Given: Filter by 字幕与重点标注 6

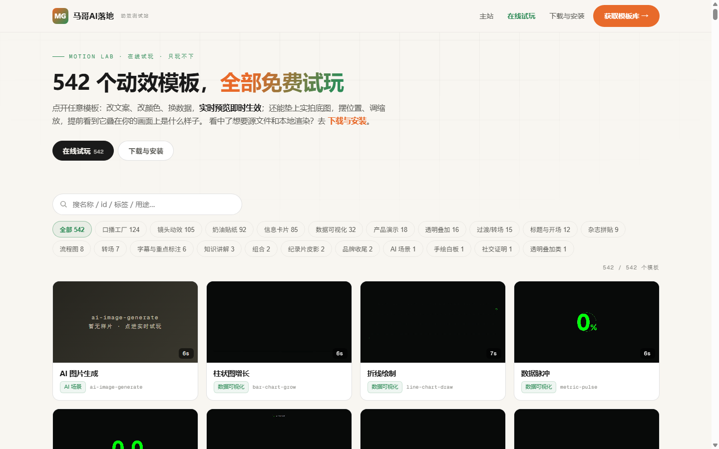Looking at the screenshot, I should pyautogui.click(x=162, y=249).
